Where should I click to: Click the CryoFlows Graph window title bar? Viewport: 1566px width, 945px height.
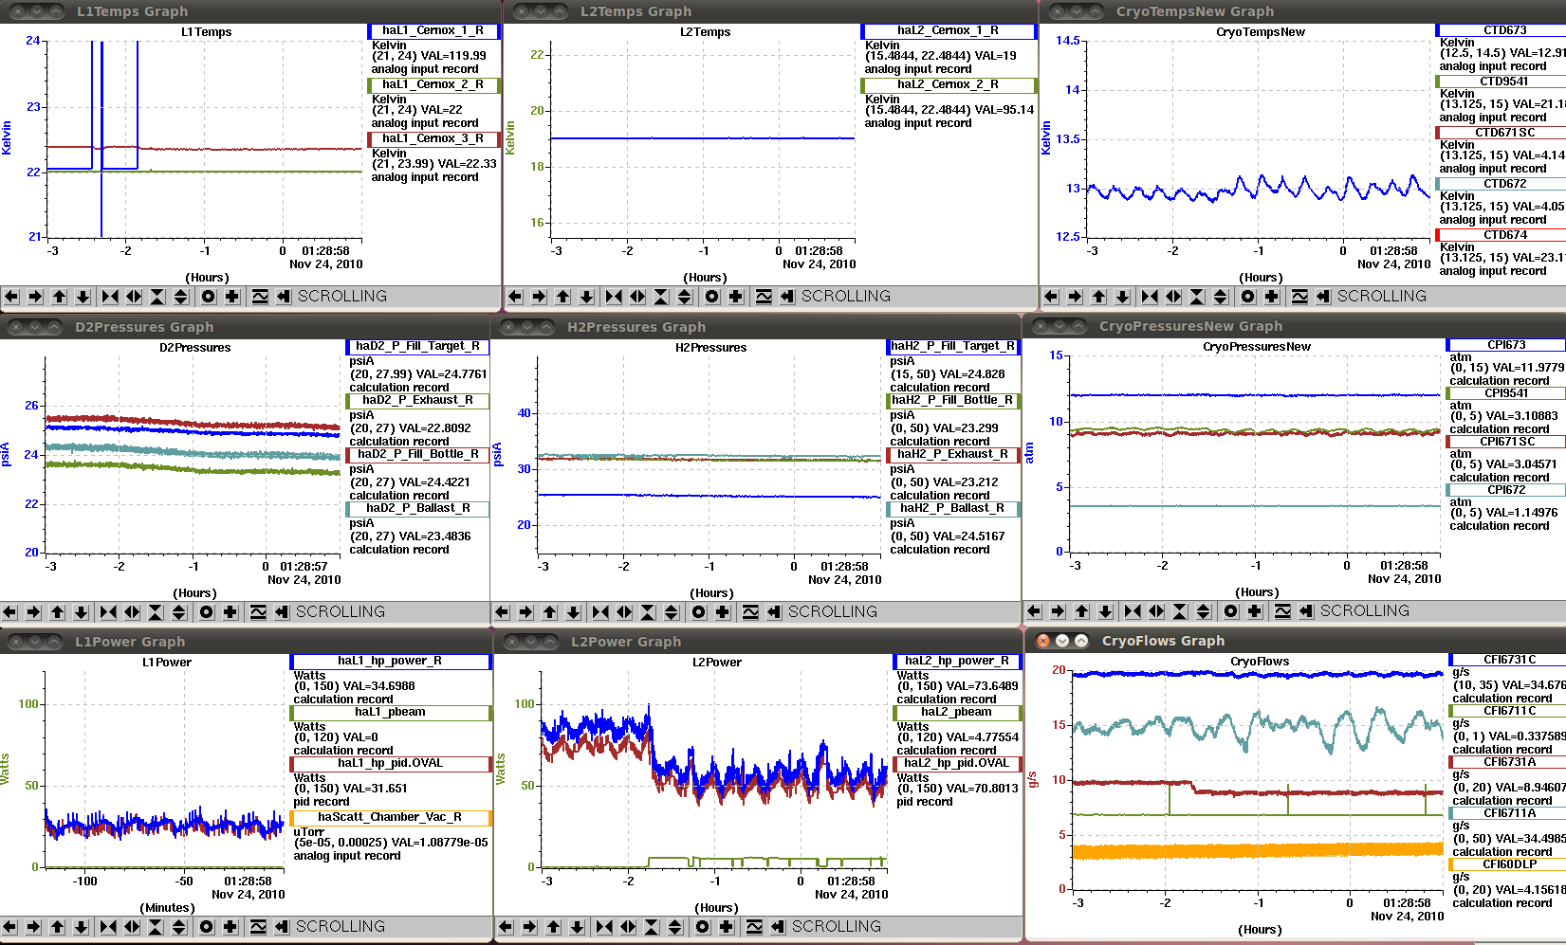[x=1296, y=641]
